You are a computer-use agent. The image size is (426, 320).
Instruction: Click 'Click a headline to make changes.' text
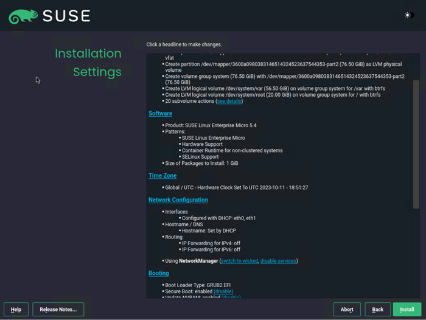tap(184, 44)
